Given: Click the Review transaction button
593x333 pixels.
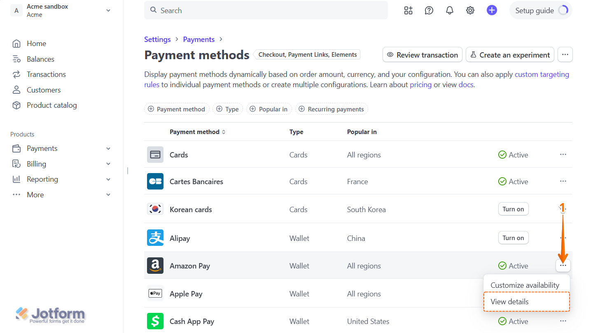Looking at the screenshot, I should click(422, 54).
